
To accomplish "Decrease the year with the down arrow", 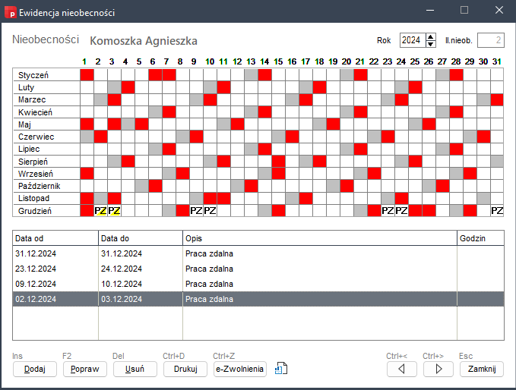I will pyautogui.click(x=431, y=44).
